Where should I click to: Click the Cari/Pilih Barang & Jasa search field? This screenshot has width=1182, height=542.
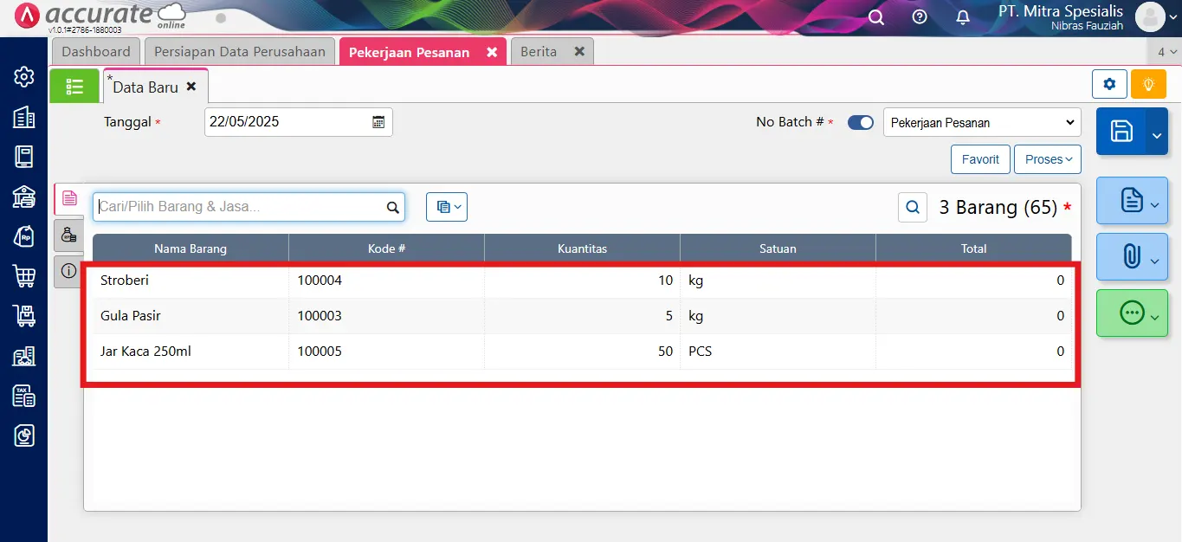click(x=241, y=207)
